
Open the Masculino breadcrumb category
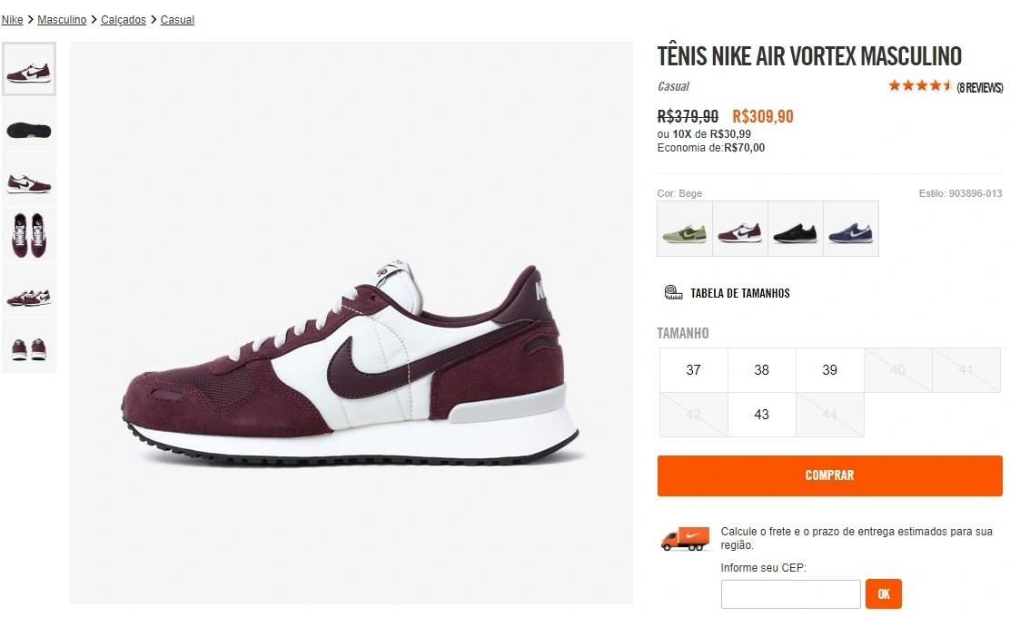click(x=62, y=19)
